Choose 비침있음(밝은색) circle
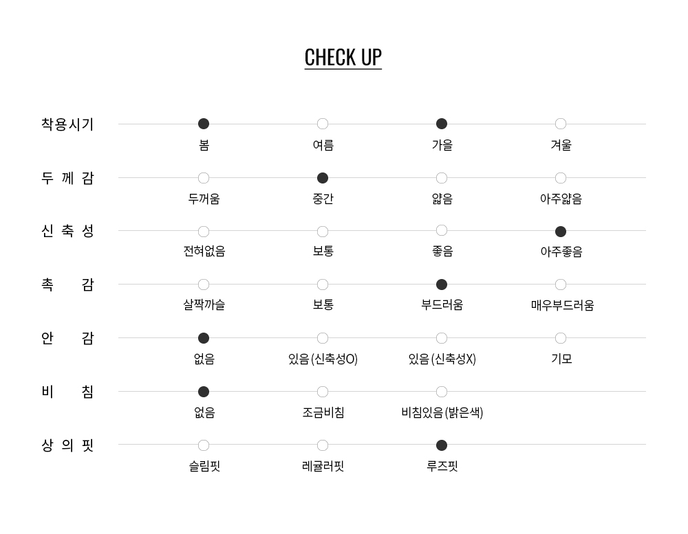Screen dimensions: 688x534 [x=442, y=392]
